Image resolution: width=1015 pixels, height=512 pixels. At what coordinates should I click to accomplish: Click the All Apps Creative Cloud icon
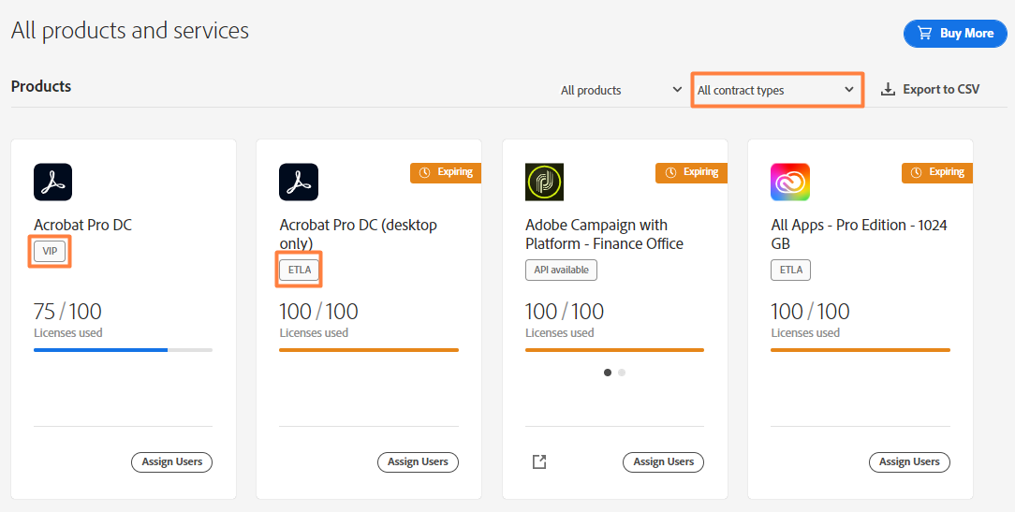(x=790, y=182)
